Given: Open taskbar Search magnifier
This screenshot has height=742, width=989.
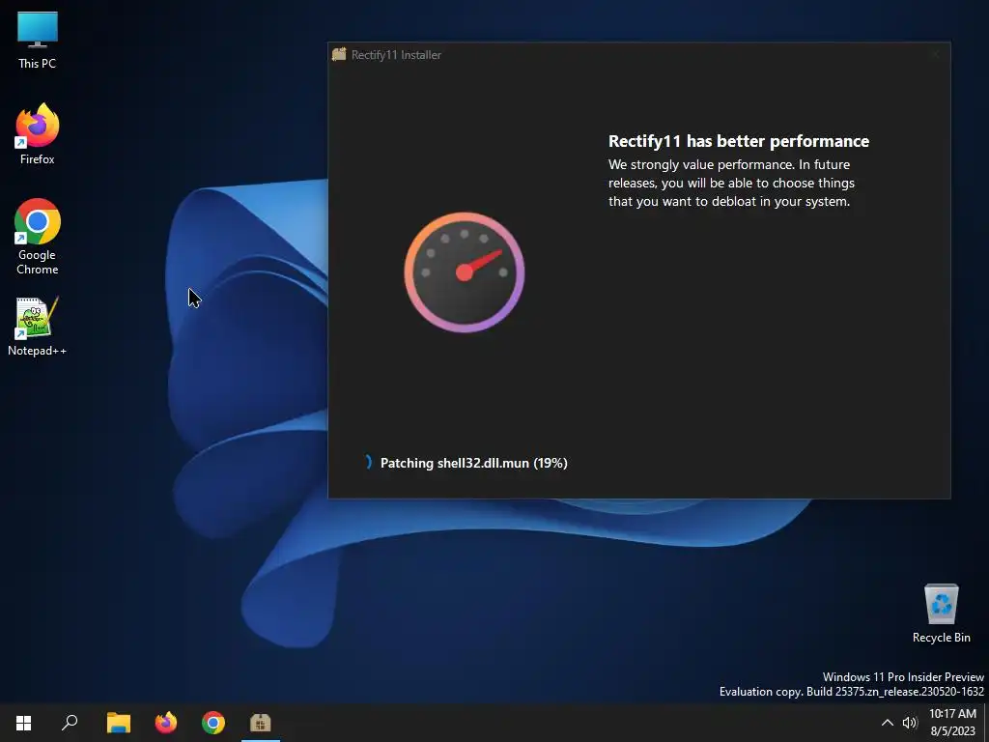Looking at the screenshot, I should (70, 723).
